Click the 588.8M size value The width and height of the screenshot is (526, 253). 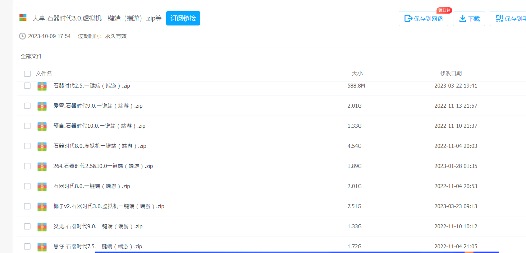coord(356,86)
